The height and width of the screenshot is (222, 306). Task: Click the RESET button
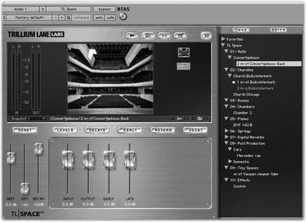25,130
